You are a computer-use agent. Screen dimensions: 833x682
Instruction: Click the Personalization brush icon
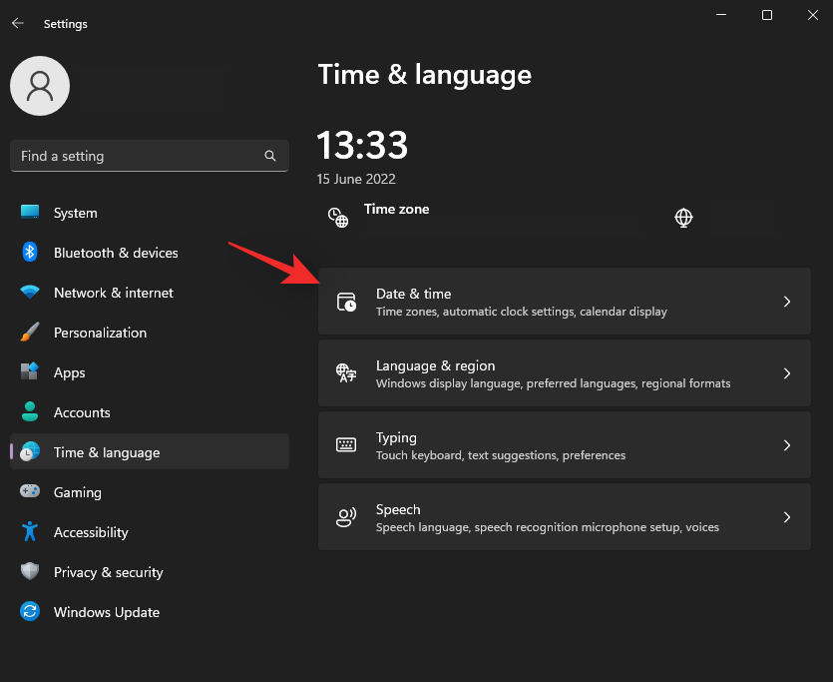coord(28,333)
